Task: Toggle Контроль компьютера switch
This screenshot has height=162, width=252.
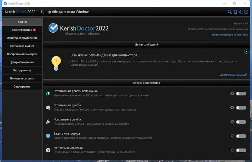Action: click(241, 150)
